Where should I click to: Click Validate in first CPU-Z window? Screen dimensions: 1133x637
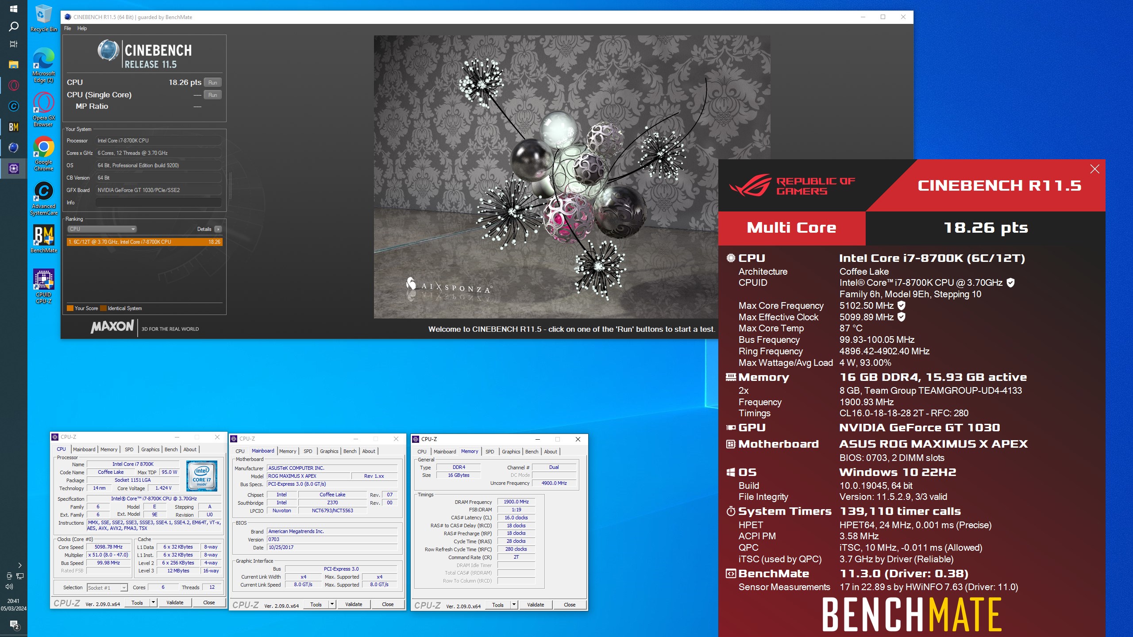(x=175, y=602)
